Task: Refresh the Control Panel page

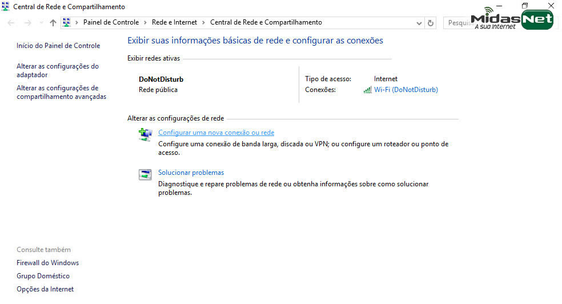Action: click(431, 23)
